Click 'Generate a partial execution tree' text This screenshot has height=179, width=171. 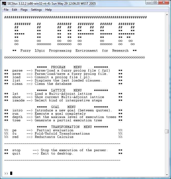68,120
